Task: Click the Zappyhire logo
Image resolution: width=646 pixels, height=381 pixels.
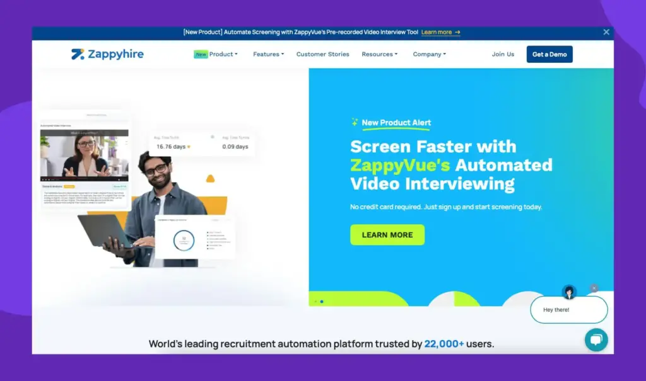Action: pyautogui.click(x=107, y=54)
